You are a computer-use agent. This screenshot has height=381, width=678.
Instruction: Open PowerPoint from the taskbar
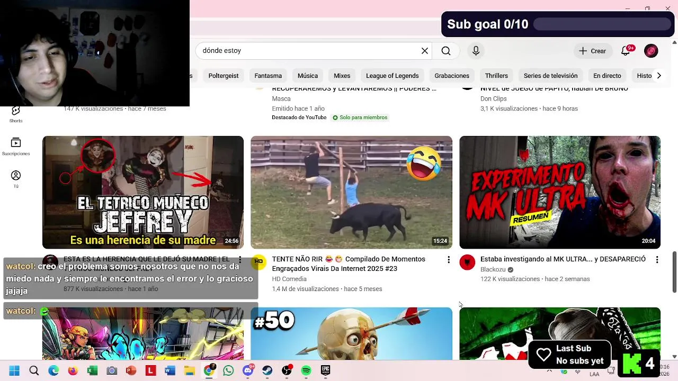click(131, 371)
